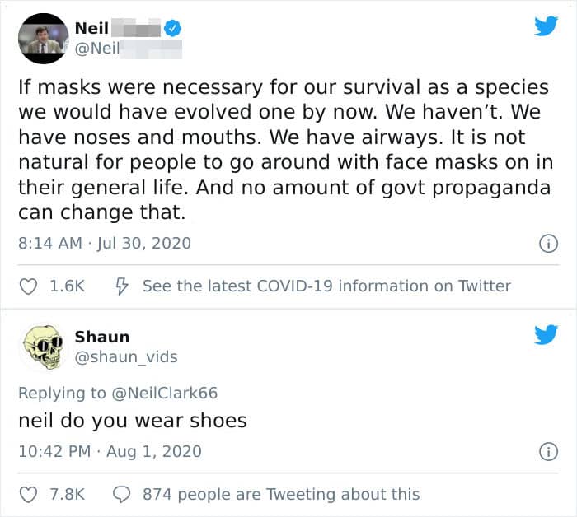Click the 'neil do you wear shoes' reply text
The width and height of the screenshot is (577, 517).
133,421
